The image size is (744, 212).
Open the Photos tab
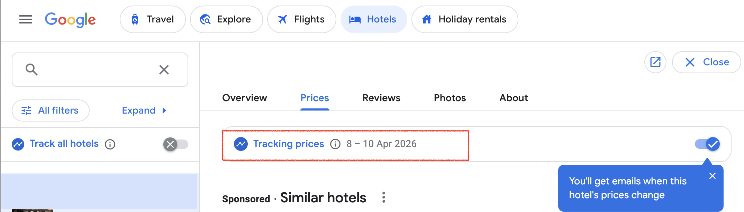[x=449, y=98]
